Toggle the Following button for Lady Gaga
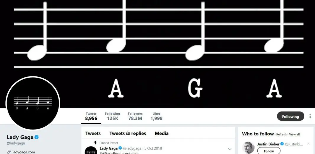This screenshot has width=315, height=154. (x=290, y=116)
